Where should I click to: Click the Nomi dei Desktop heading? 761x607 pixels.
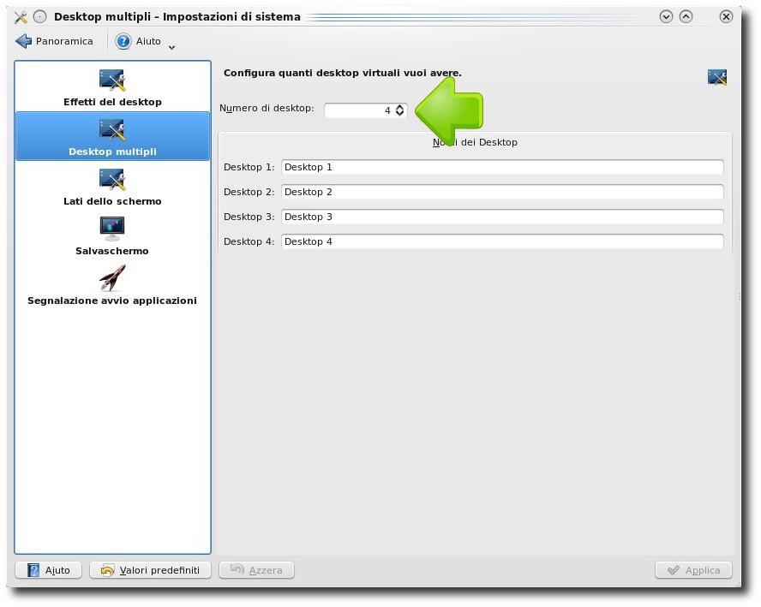pyautogui.click(x=475, y=142)
